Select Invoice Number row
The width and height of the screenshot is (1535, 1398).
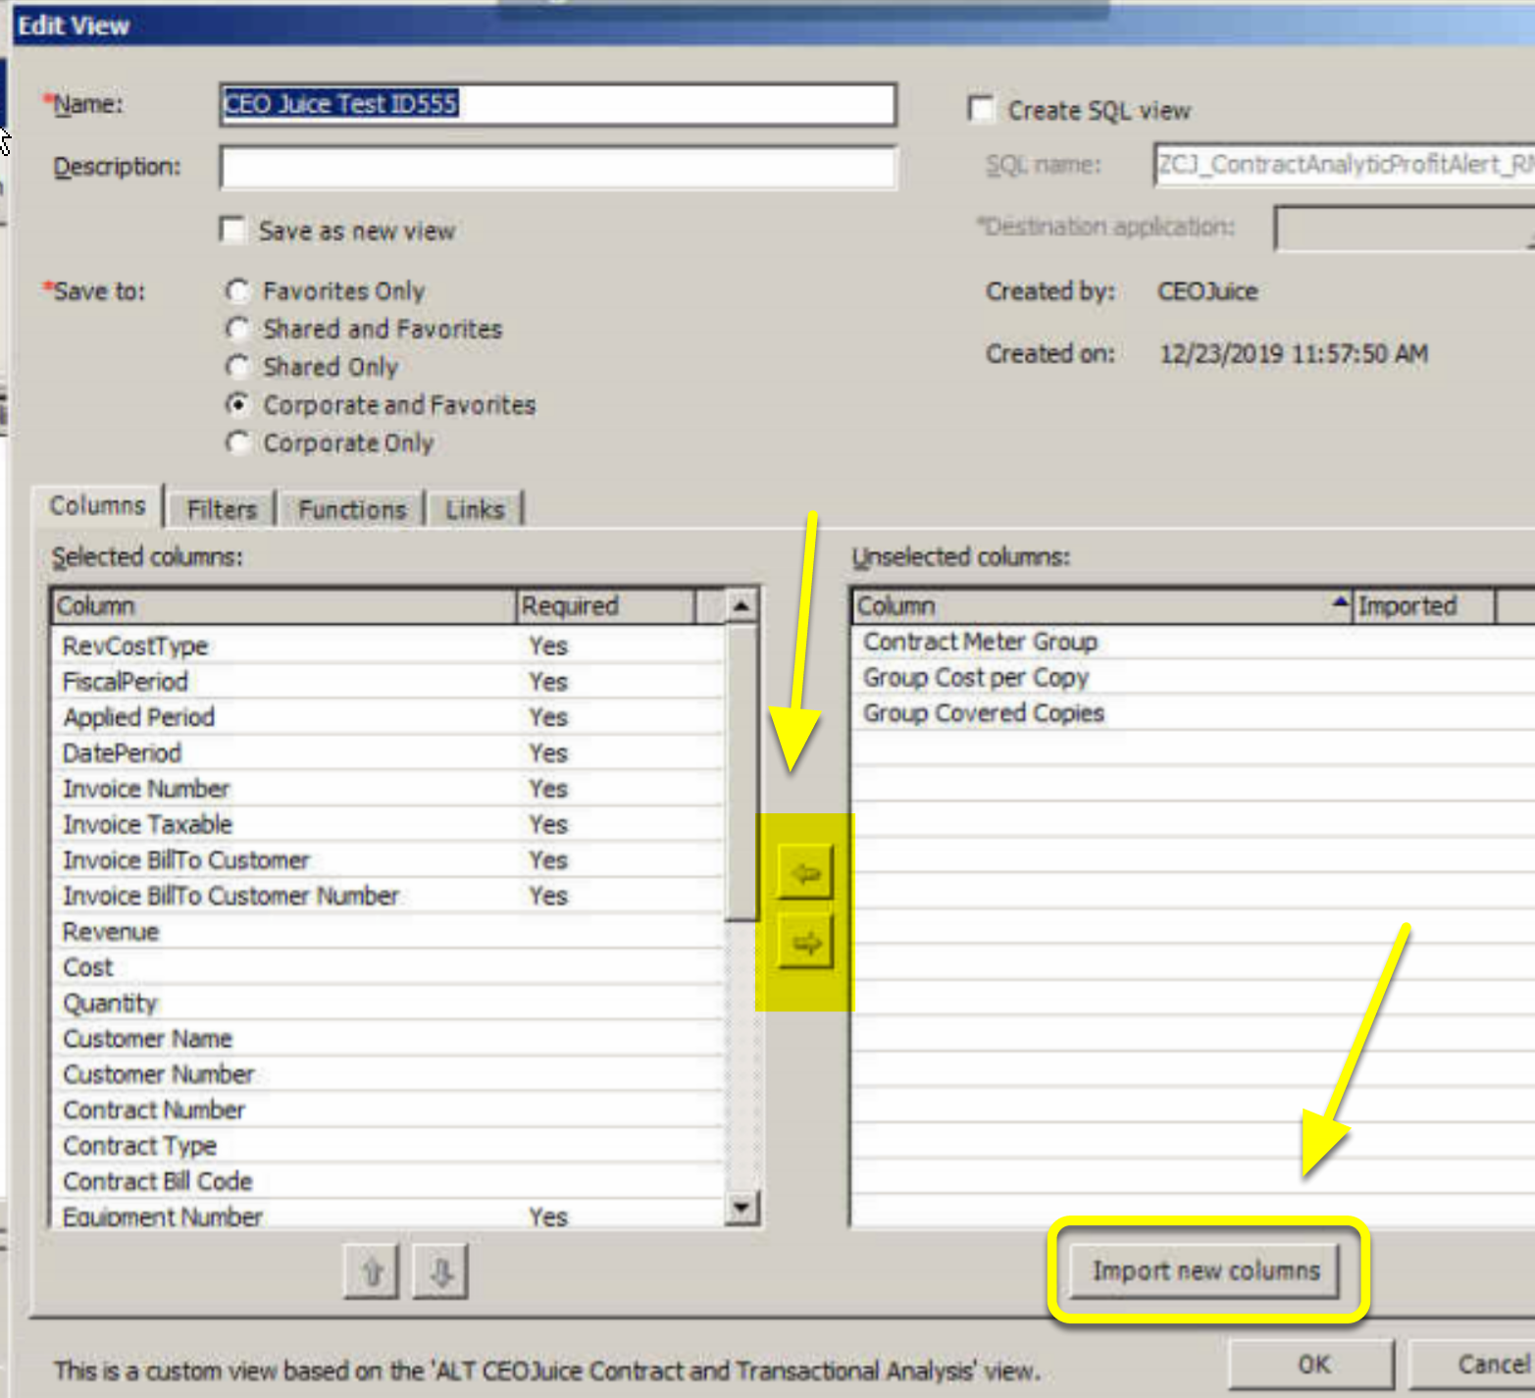388,789
